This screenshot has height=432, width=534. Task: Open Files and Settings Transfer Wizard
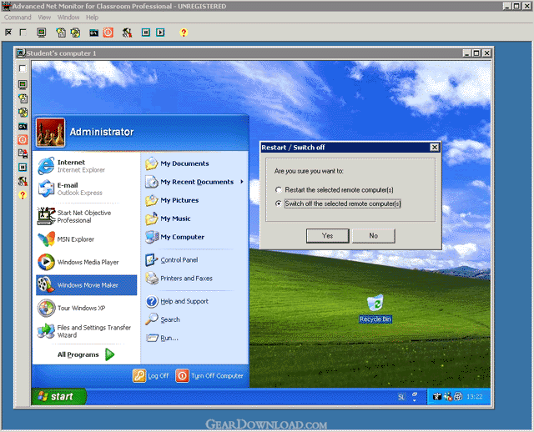(x=87, y=331)
